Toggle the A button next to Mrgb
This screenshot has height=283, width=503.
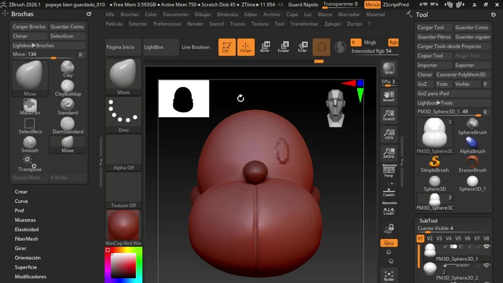pyautogui.click(x=356, y=42)
